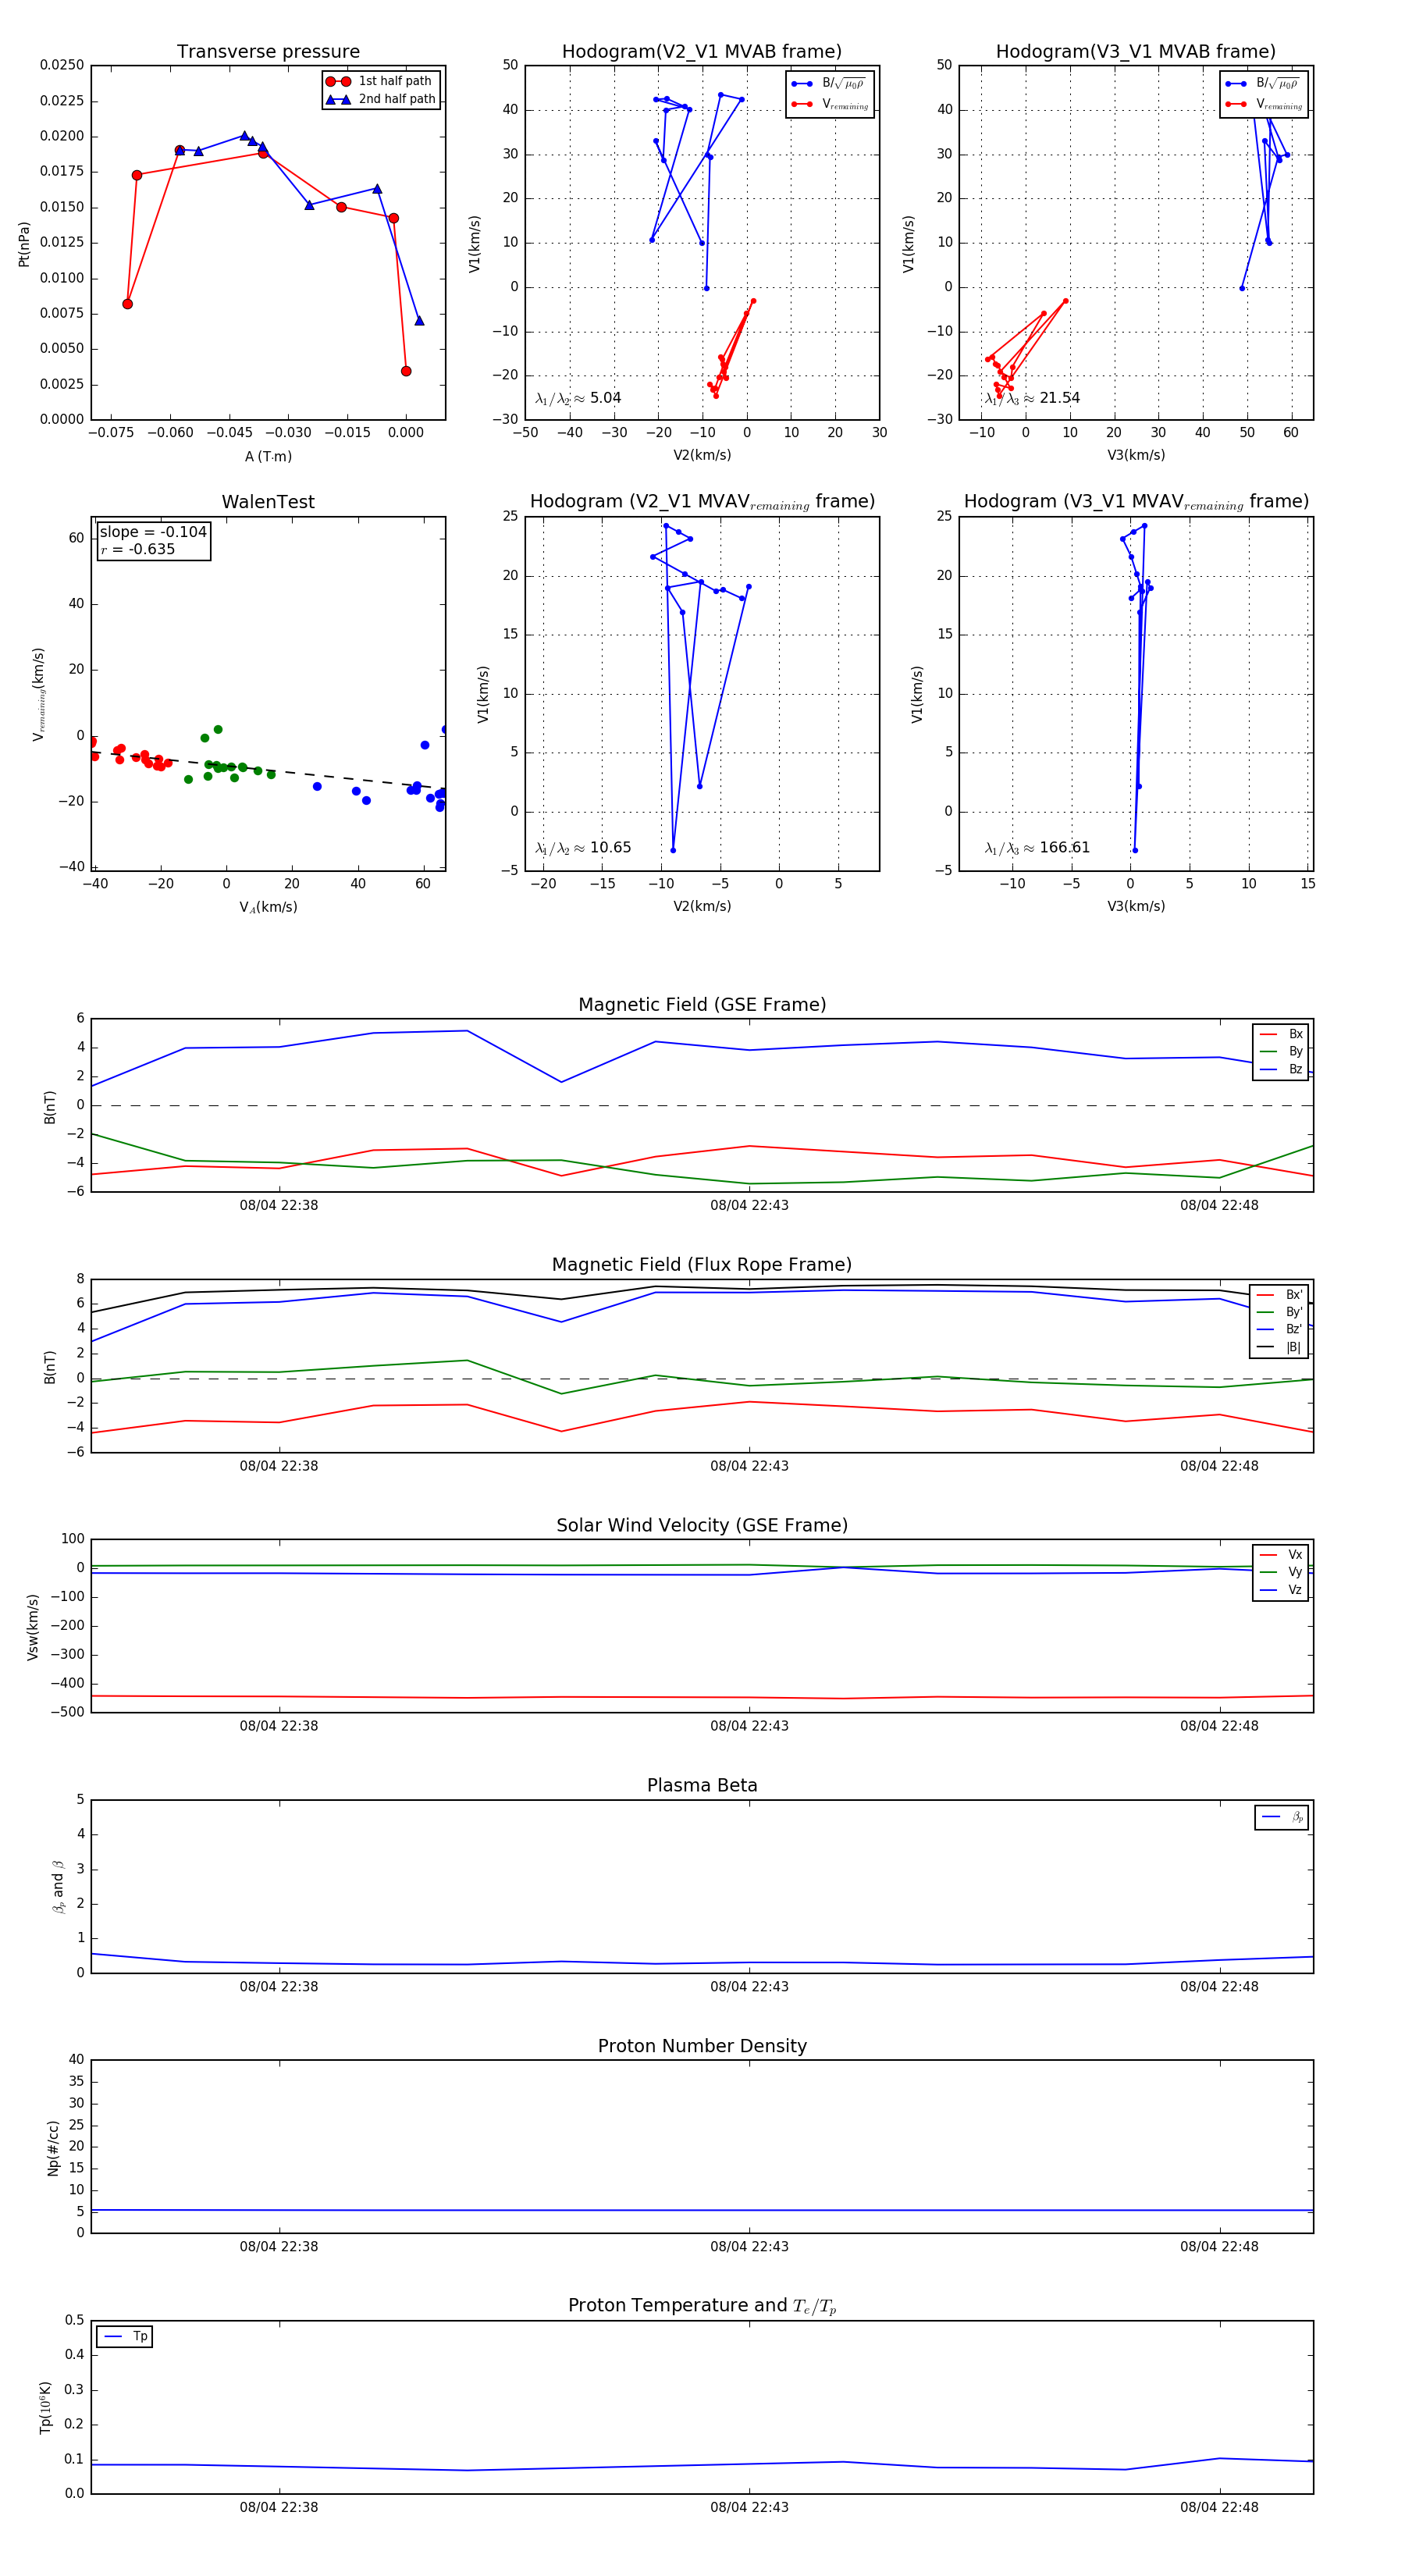1405x2576 pixels.
Task: Select the 'Vy' legend entry
Action: coord(1281,1572)
